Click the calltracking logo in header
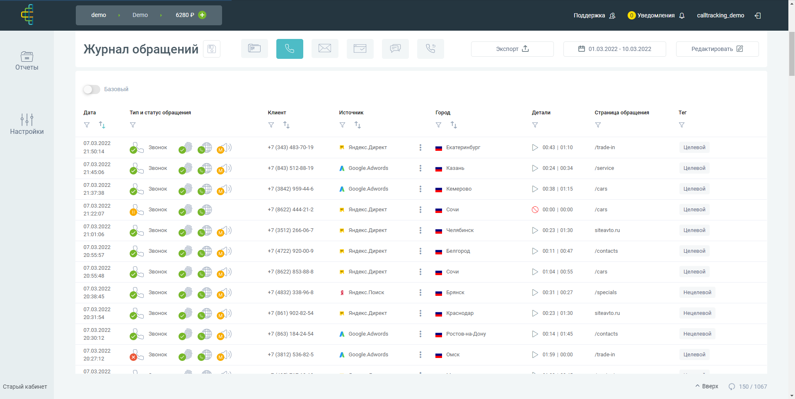The height and width of the screenshot is (399, 795). tap(27, 15)
